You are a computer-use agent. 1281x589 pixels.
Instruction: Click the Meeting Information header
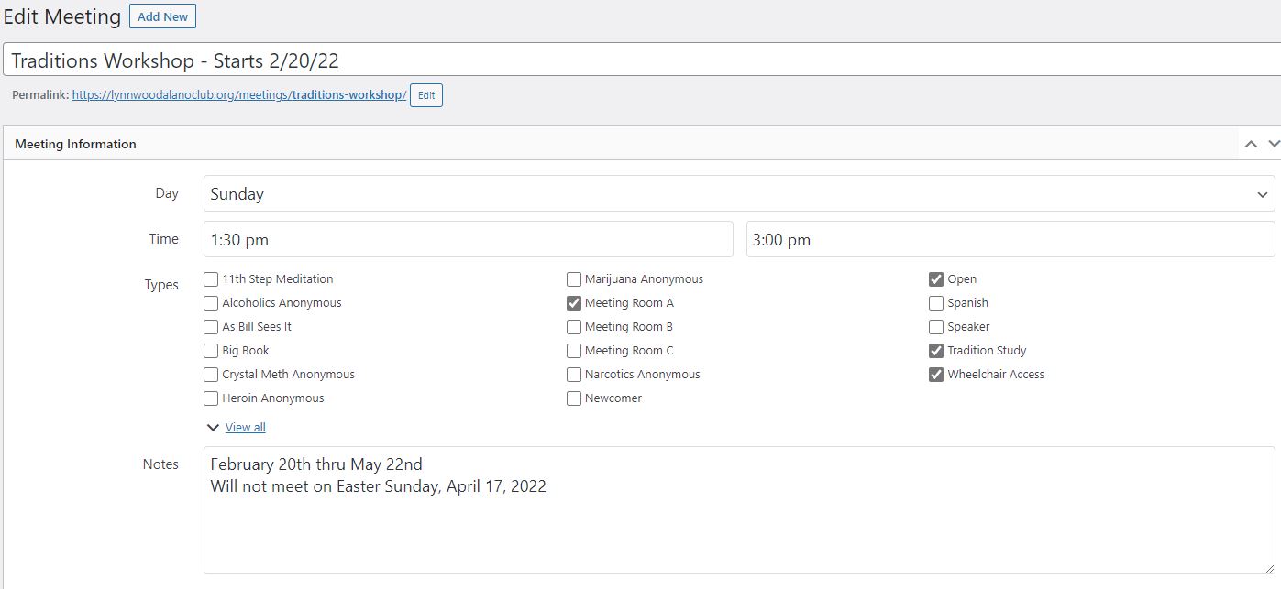tap(75, 144)
